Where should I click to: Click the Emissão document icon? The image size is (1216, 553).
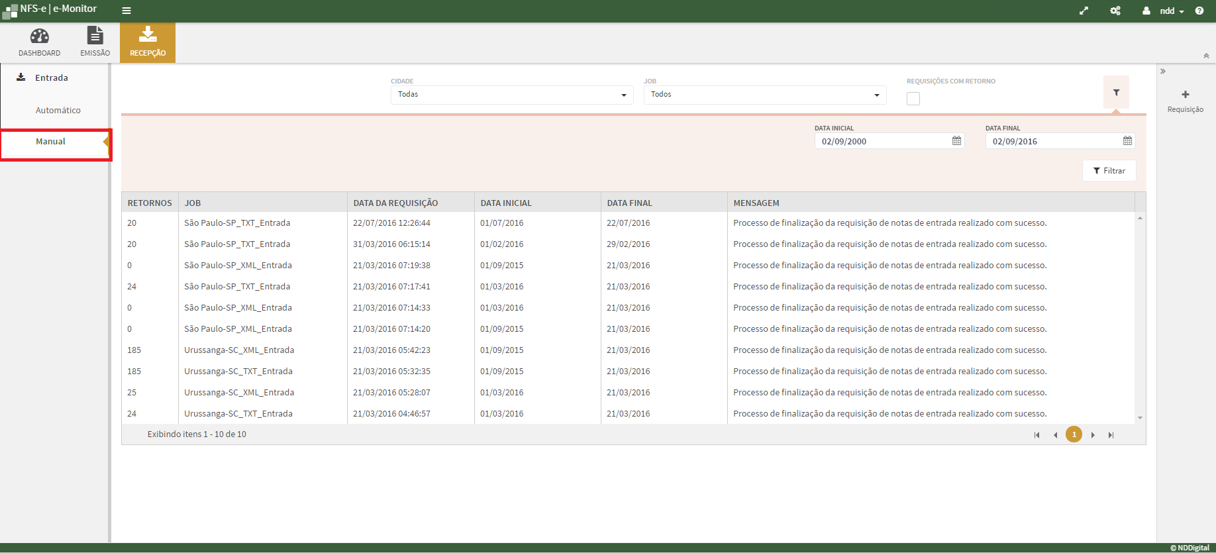95,36
